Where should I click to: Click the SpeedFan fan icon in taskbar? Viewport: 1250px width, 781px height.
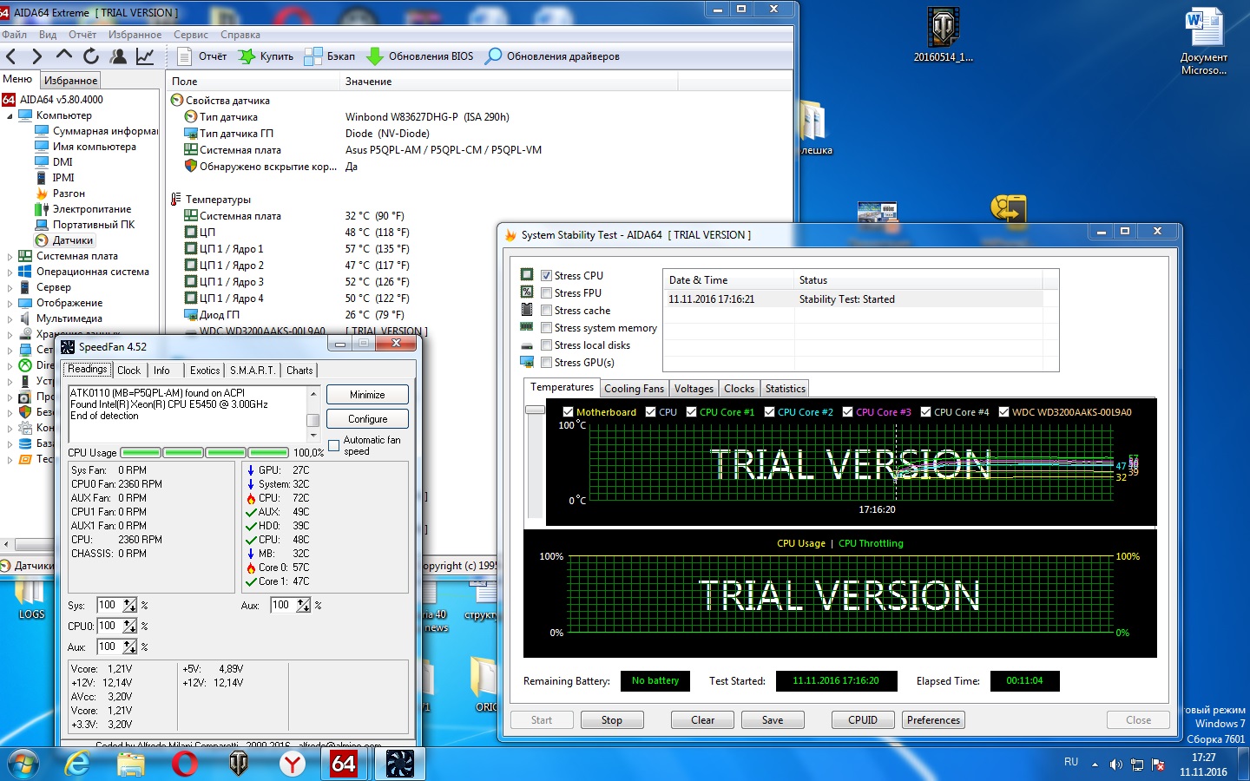(x=399, y=763)
